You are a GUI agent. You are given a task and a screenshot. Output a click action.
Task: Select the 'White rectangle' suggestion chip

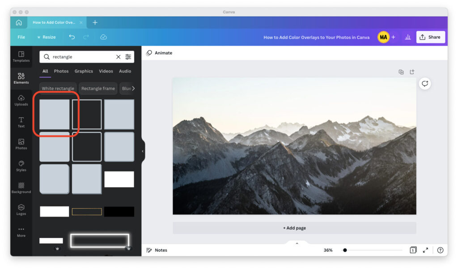58,88
